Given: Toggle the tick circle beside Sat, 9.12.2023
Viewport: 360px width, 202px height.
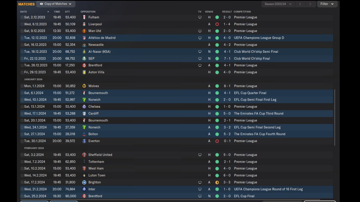Looking at the screenshot, I should tap(22, 31).
